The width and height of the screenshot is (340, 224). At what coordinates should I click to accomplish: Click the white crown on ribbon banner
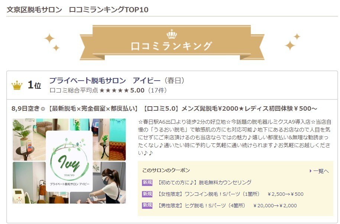coord(172,34)
